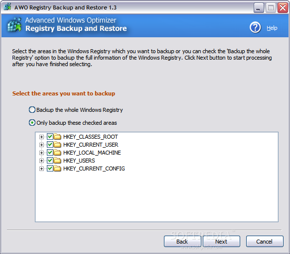Screen dimensions: 290x254
Task: Select the HKEY_CLASSES_ROOT label text
Action: coord(91,137)
